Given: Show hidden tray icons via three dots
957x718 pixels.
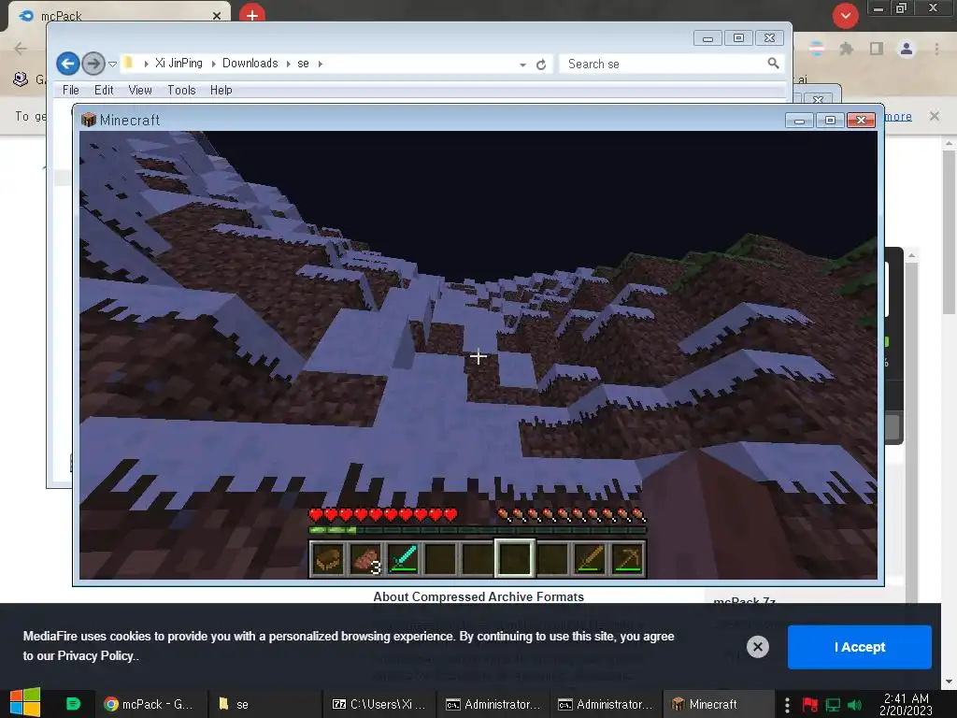Looking at the screenshot, I should tap(787, 705).
